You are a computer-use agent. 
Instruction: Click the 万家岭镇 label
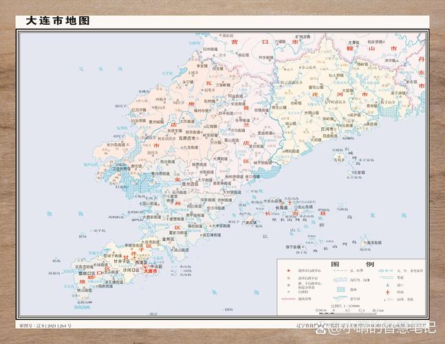pyautogui.click(x=223, y=85)
